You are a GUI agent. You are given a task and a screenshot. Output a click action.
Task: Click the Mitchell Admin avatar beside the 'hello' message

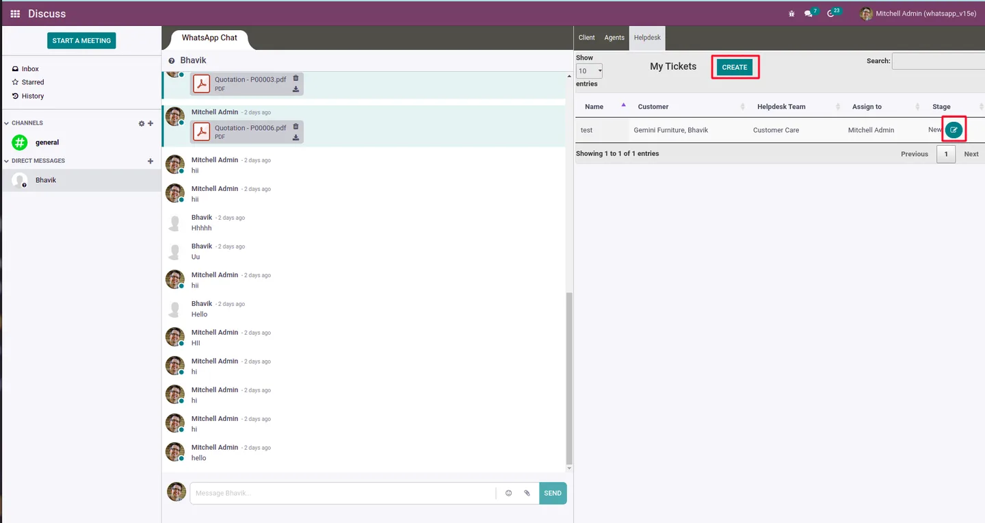pos(175,452)
